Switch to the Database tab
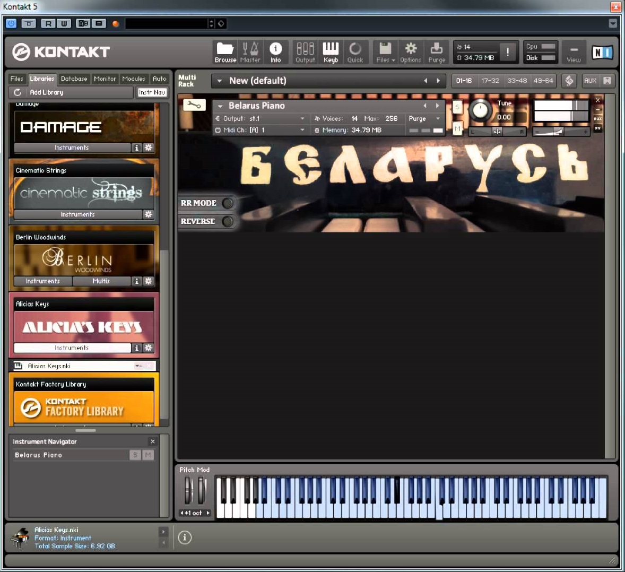This screenshot has width=625, height=572. (x=74, y=79)
